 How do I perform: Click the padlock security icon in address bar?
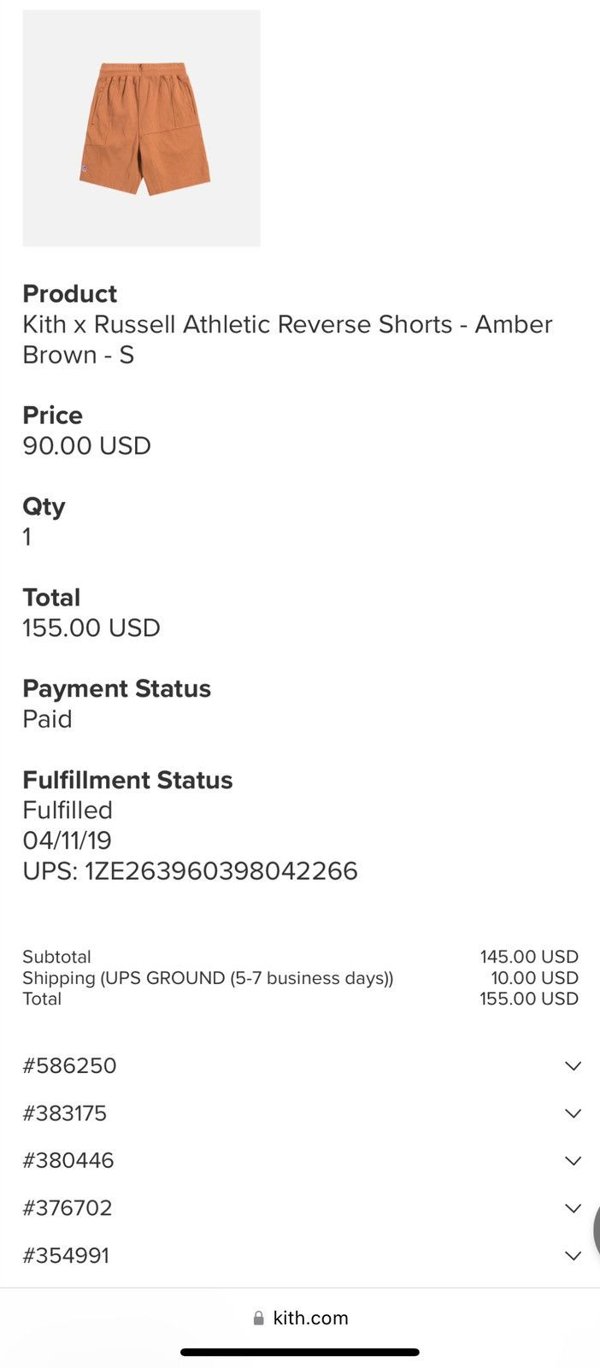tap(258, 1318)
